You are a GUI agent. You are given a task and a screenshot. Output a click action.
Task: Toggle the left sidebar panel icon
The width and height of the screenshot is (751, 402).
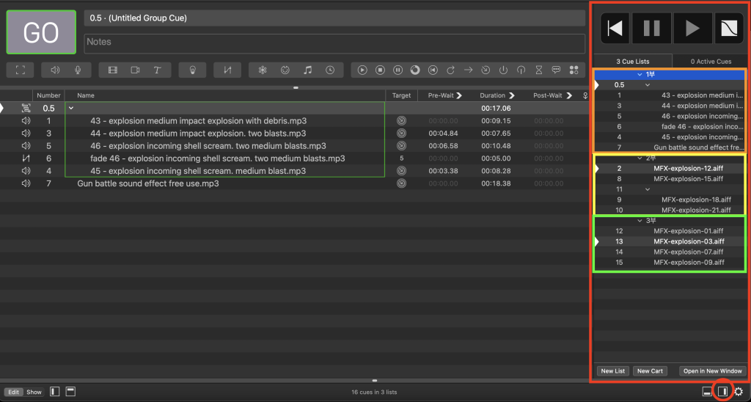coord(54,392)
